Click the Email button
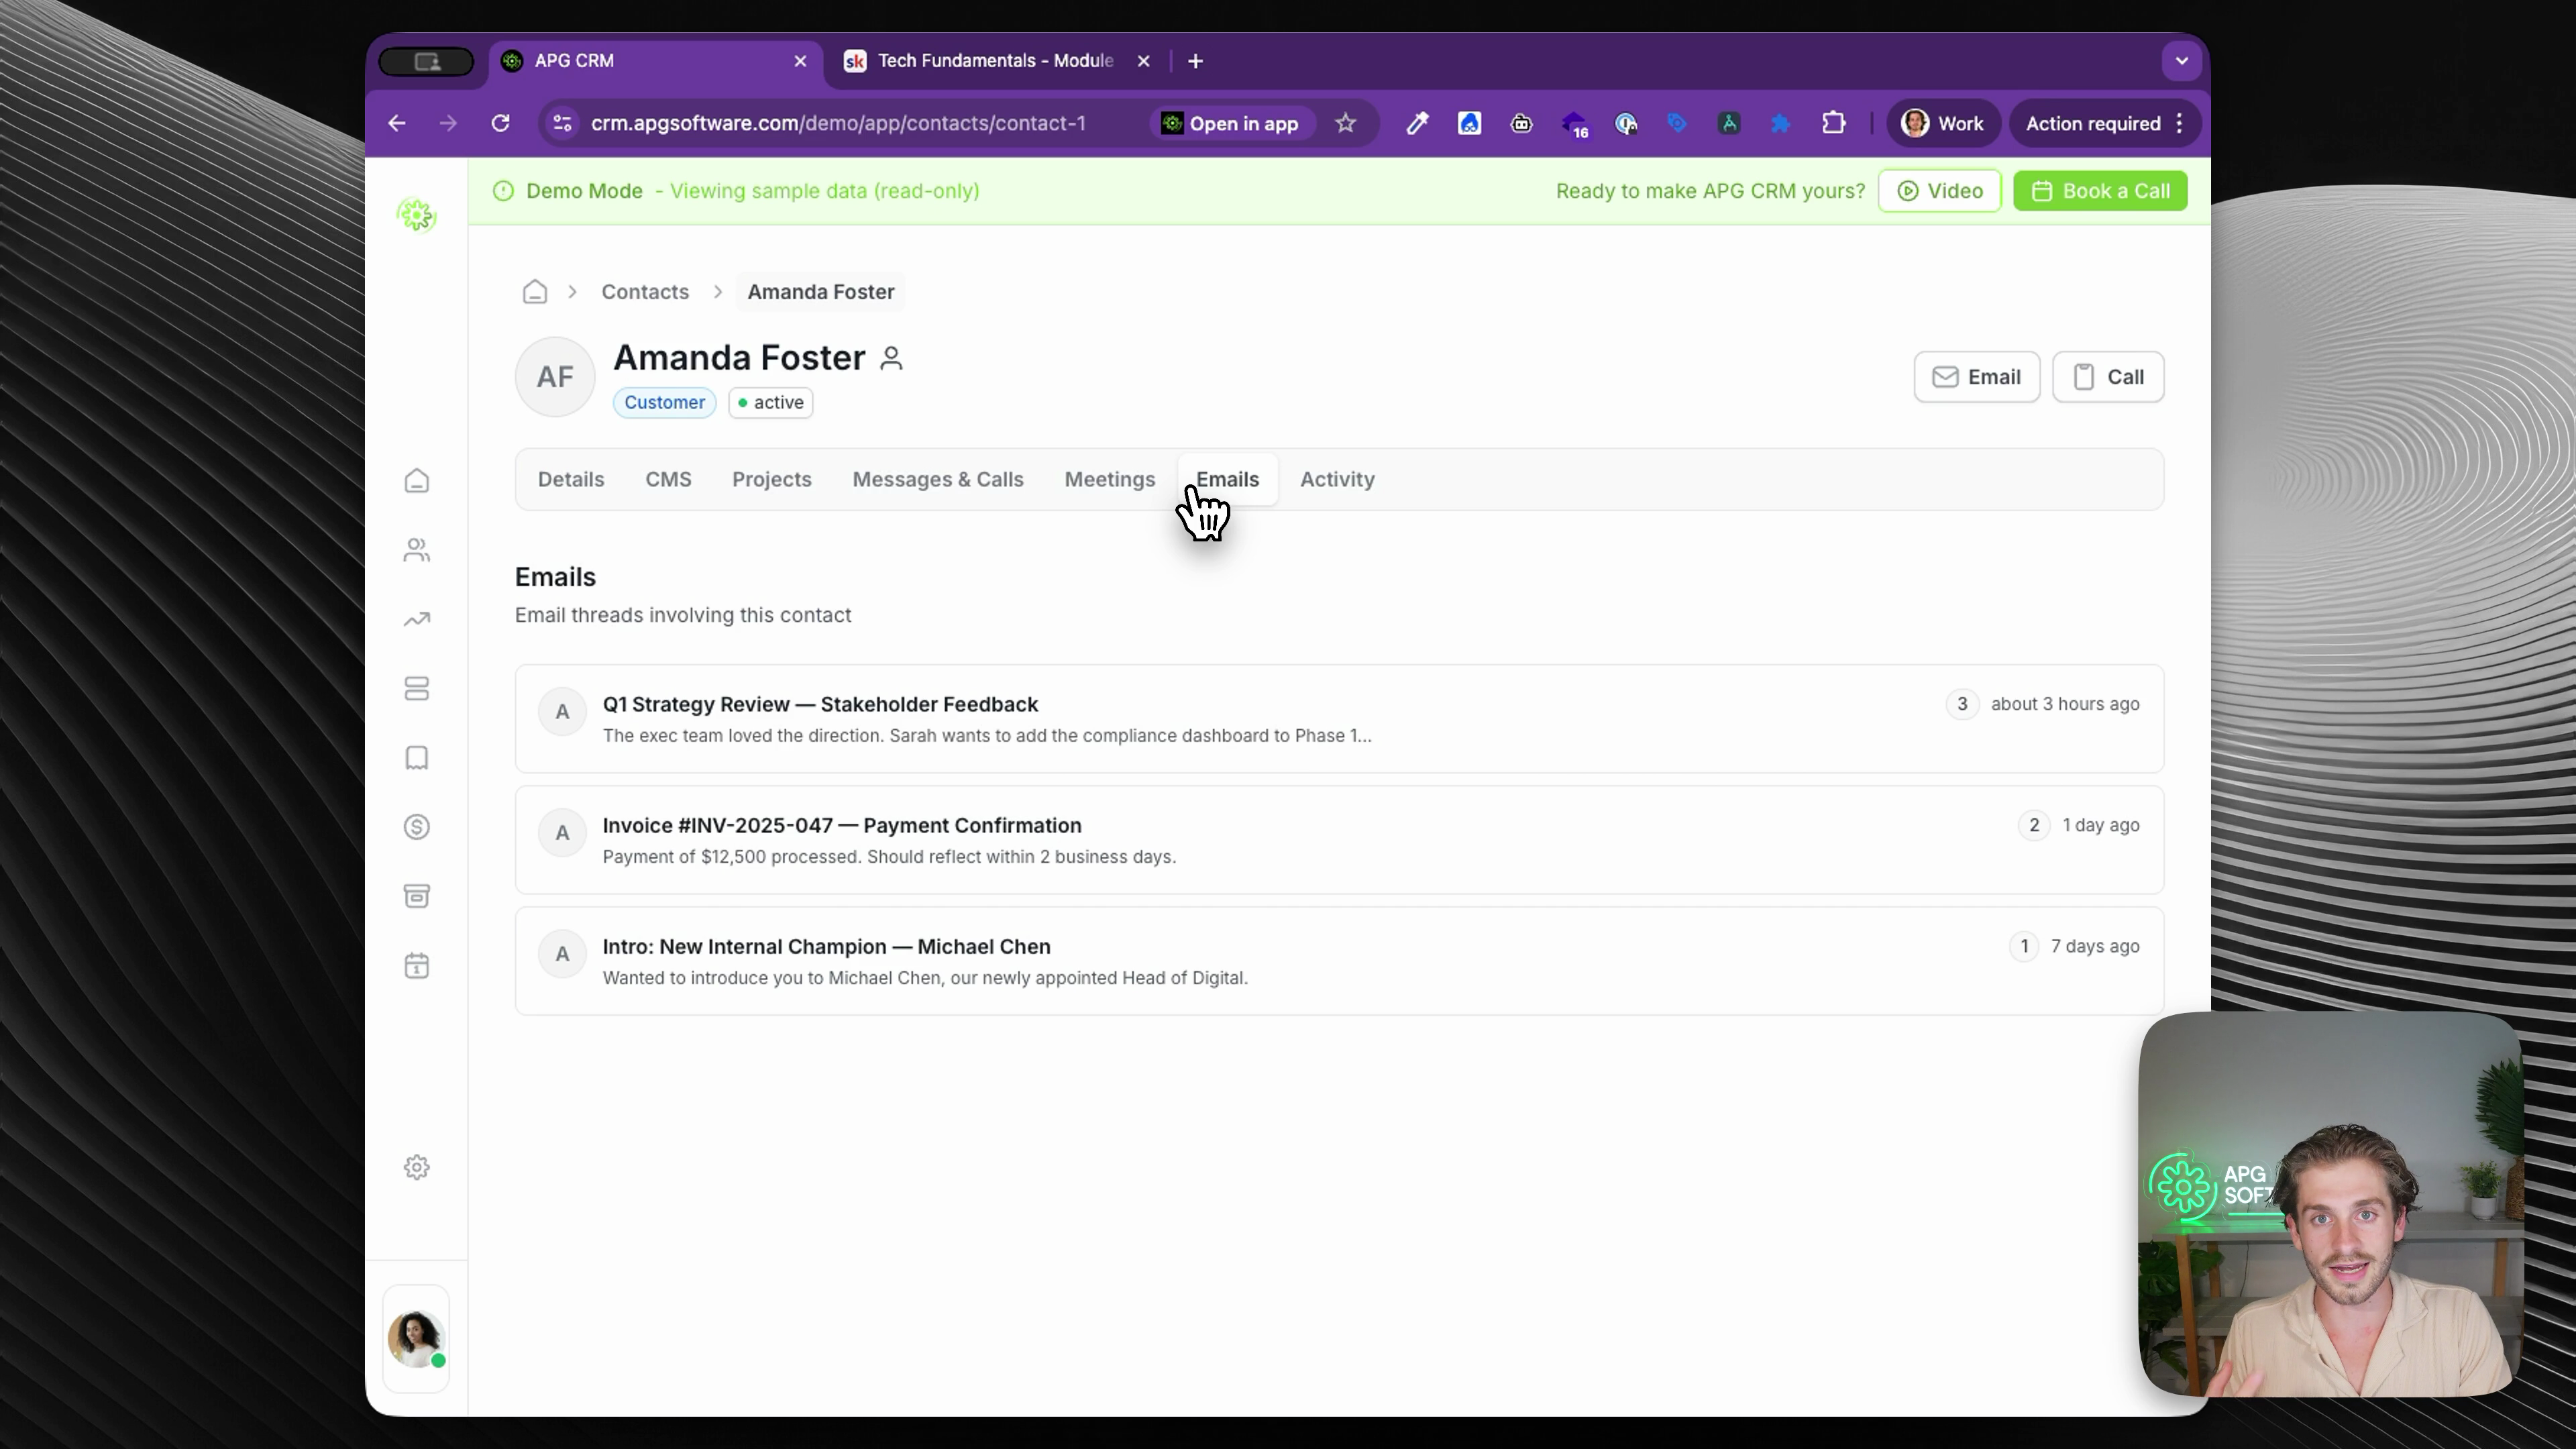 tap(1977, 377)
